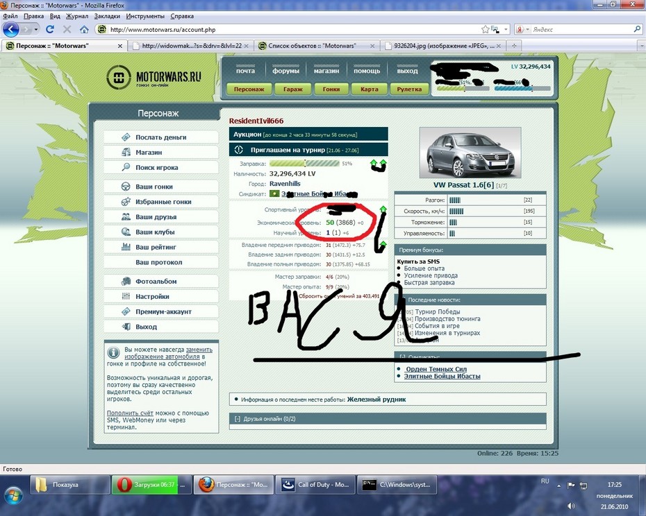Image resolution: width=646 pixels, height=516 pixels.
Task: Click the green upgrade arrow by fuel bar
Action: pos(378,164)
